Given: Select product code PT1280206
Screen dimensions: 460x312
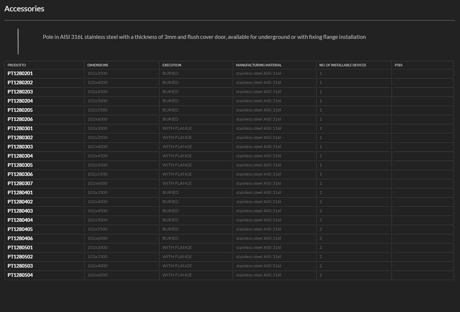Looking at the screenshot, I should (x=20, y=119).
